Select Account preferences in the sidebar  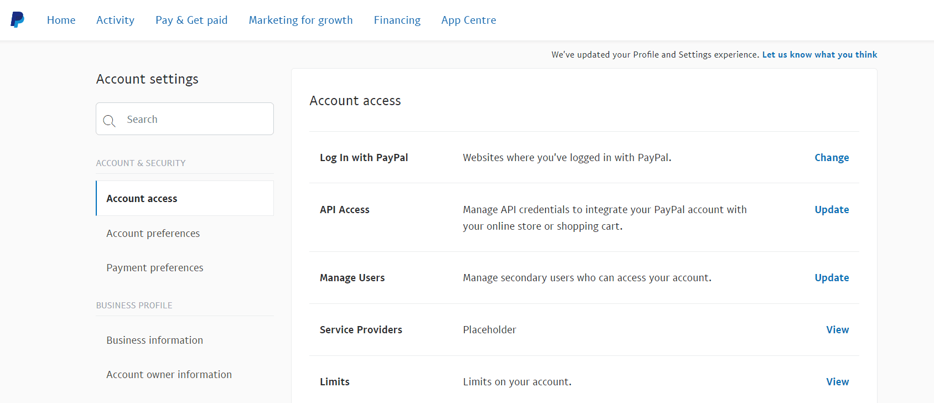[x=153, y=233]
